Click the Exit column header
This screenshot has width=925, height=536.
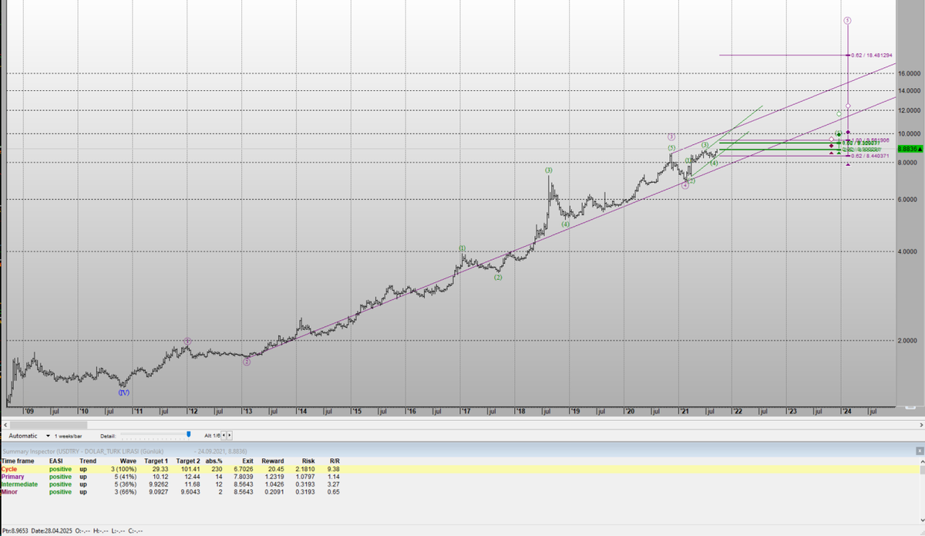point(247,460)
